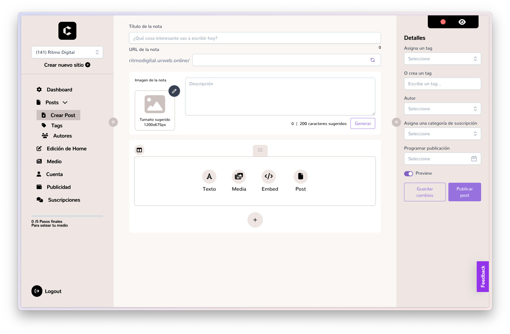Click Publicar post button
The width and height of the screenshot is (510, 334).
(x=464, y=192)
